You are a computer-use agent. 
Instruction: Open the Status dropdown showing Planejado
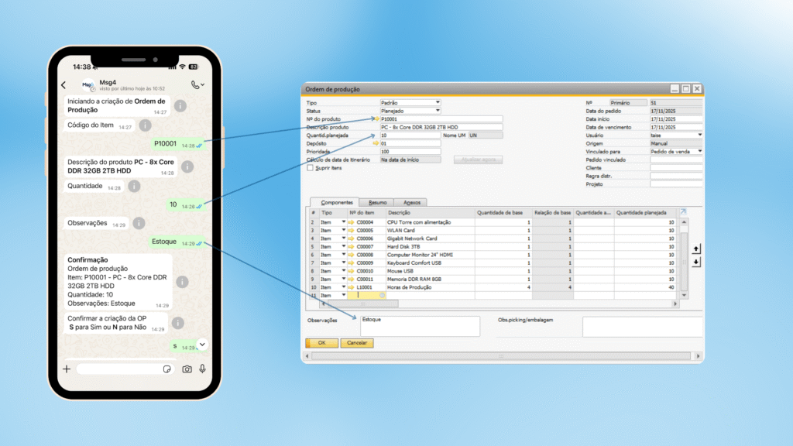438,111
